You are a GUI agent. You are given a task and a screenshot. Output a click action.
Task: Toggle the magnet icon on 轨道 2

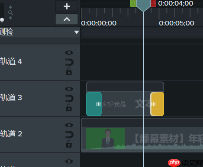coord(69,135)
